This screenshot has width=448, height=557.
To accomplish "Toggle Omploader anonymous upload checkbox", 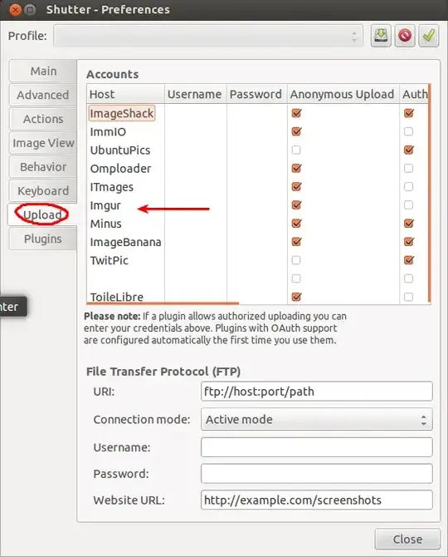I will [x=296, y=169].
